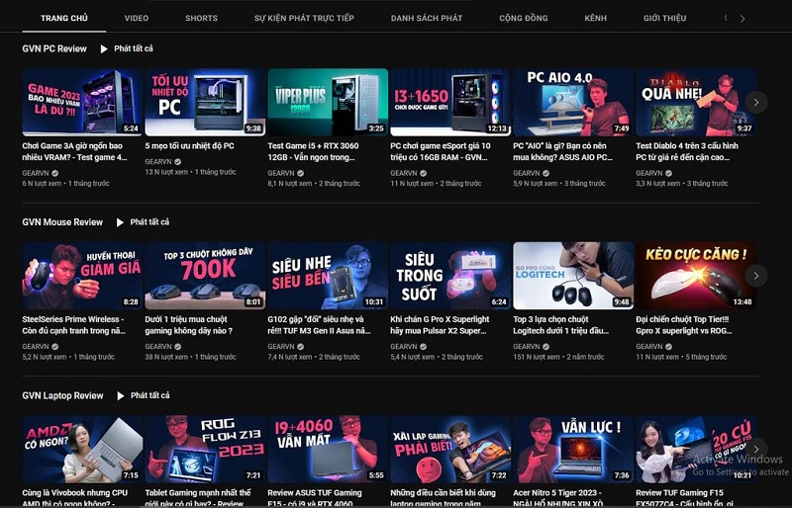Image resolution: width=792 pixels, height=508 pixels.
Task: Switch to the SHORTS tab
Action: click(201, 18)
